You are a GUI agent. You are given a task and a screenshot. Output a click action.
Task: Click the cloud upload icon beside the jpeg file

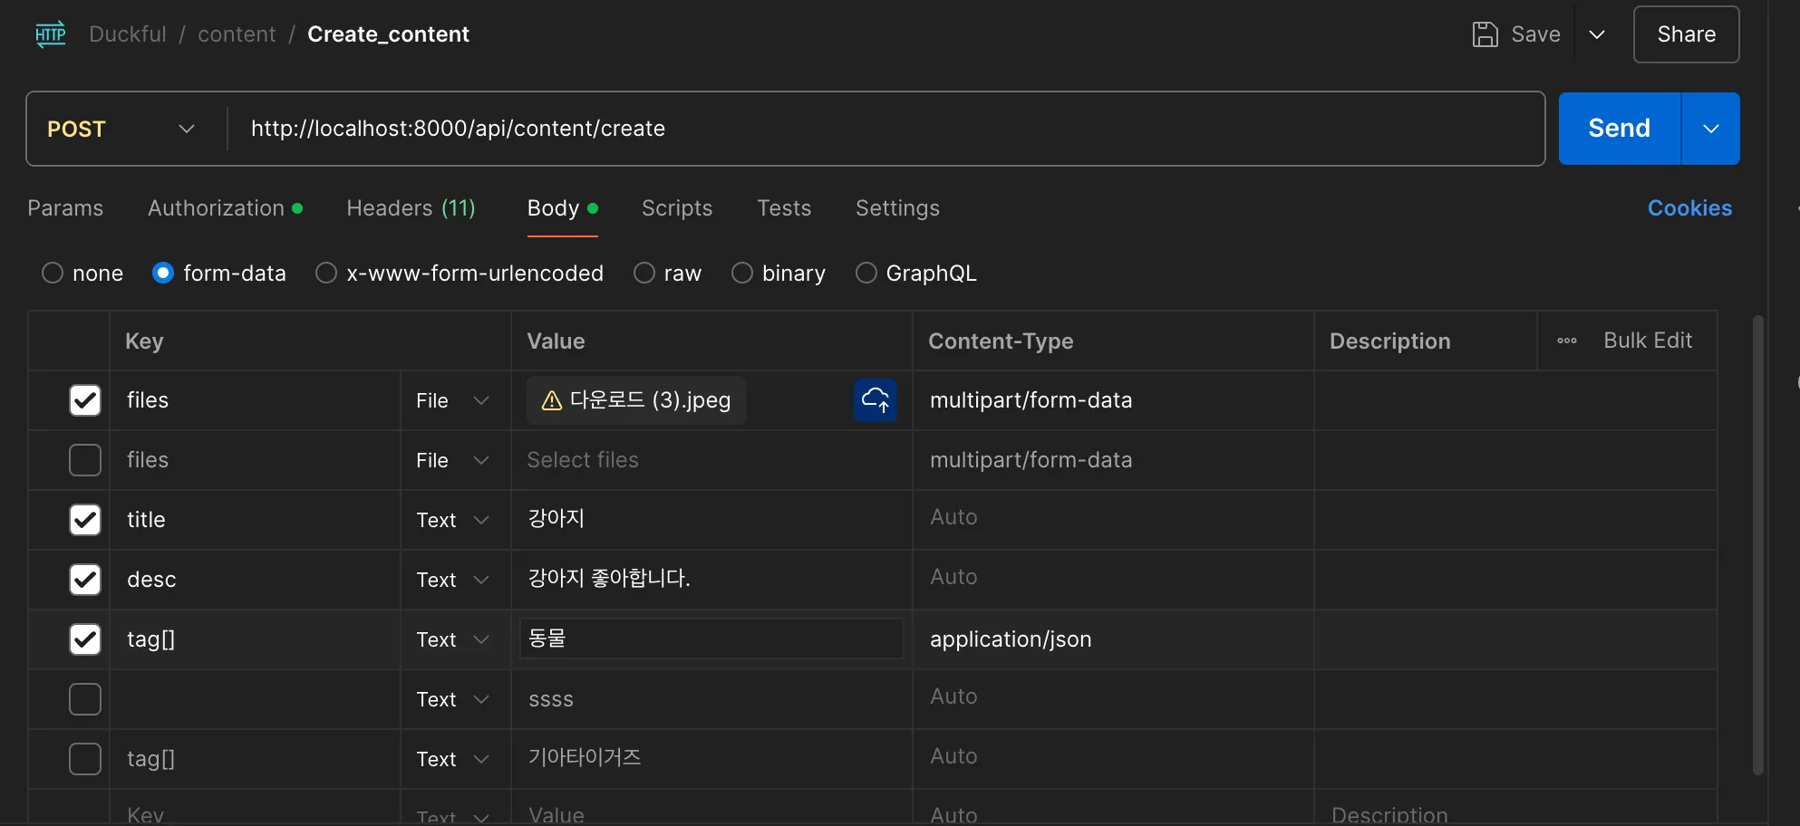tap(876, 399)
